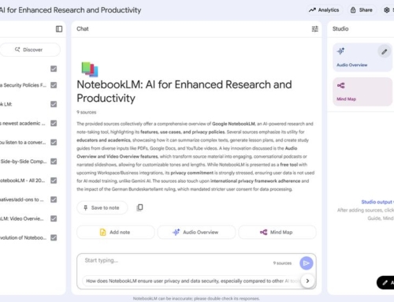Click the Audio Overview button in chat
Screen dimensions: 394x302
[196, 233]
